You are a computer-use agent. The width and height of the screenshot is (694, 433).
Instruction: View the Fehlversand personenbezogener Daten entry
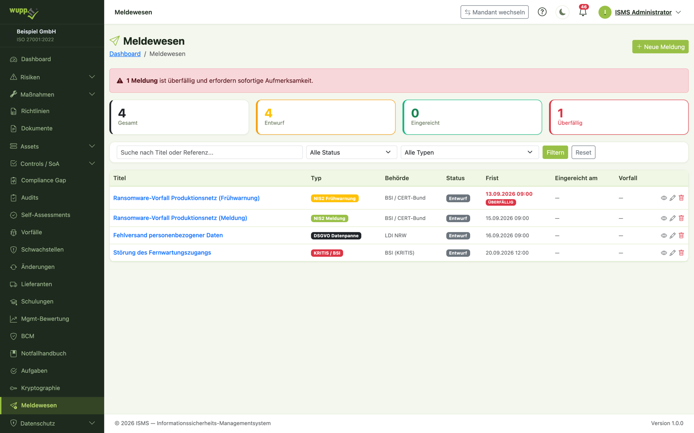click(664, 236)
